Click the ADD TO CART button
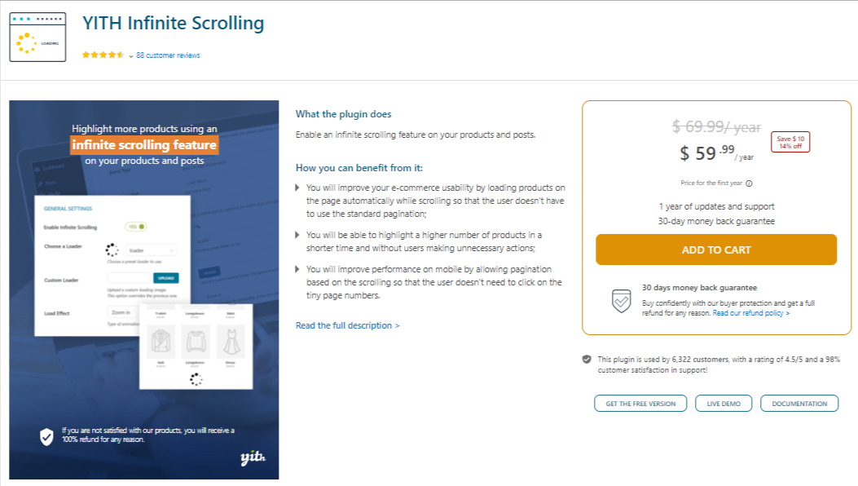 pos(715,250)
